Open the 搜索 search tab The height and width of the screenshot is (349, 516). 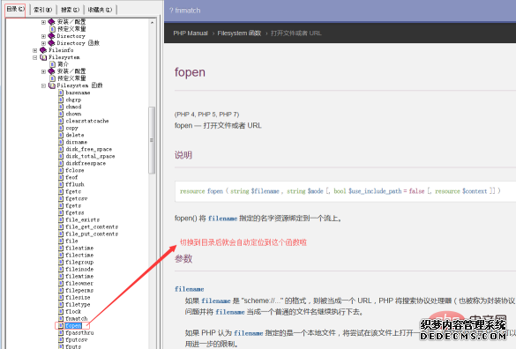[x=70, y=10]
